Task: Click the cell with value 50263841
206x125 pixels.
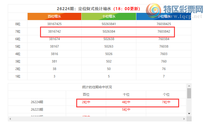Action: [109, 24]
